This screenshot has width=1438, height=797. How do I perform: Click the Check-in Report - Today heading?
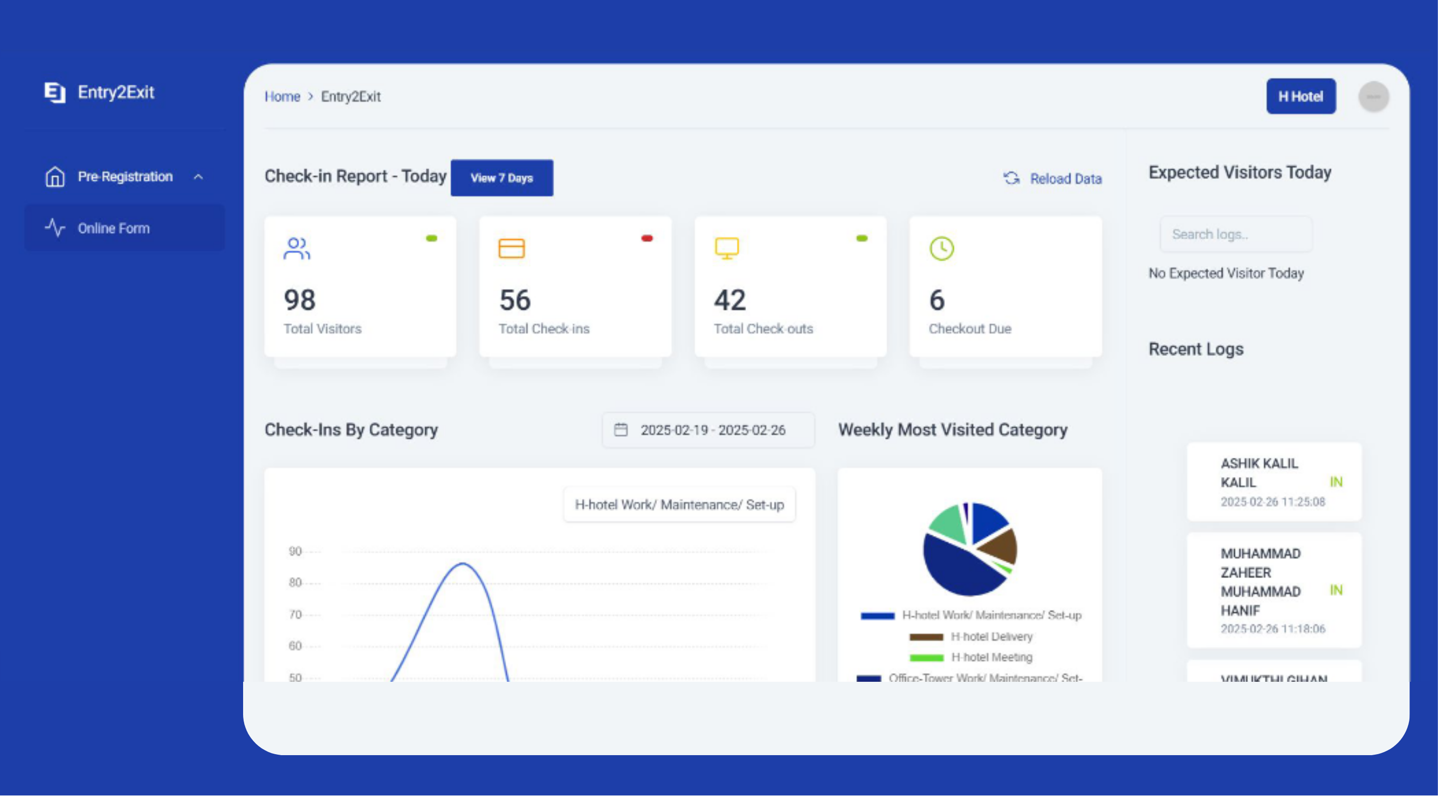(x=355, y=177)
